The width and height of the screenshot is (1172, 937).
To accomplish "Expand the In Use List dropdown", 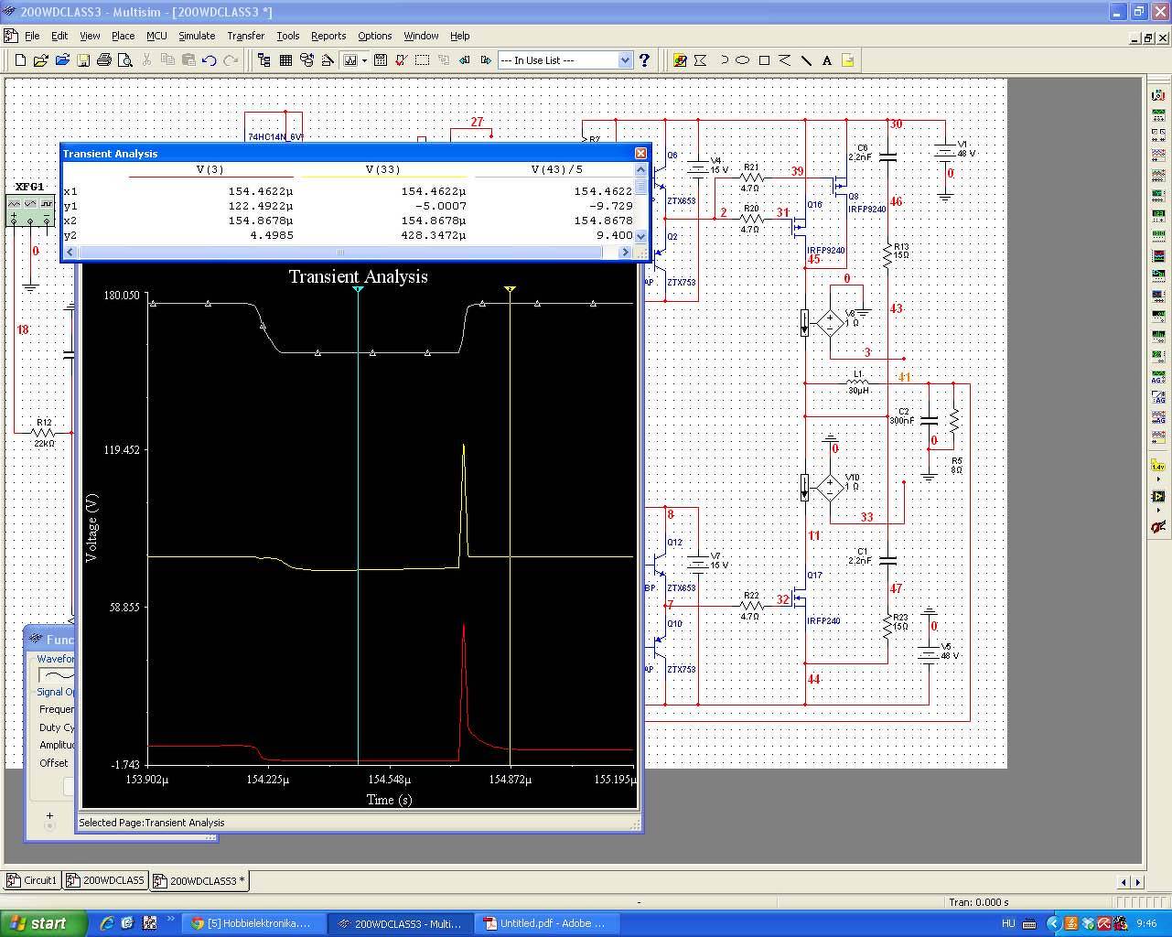I will click(x=625, y=60).
